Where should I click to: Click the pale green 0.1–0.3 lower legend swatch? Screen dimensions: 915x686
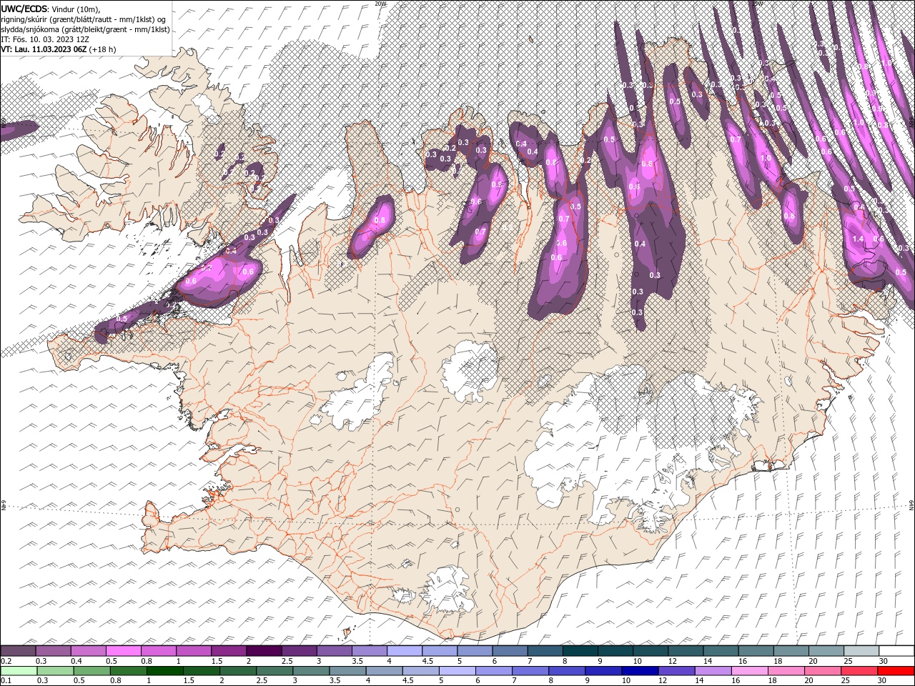coord(20,671)
